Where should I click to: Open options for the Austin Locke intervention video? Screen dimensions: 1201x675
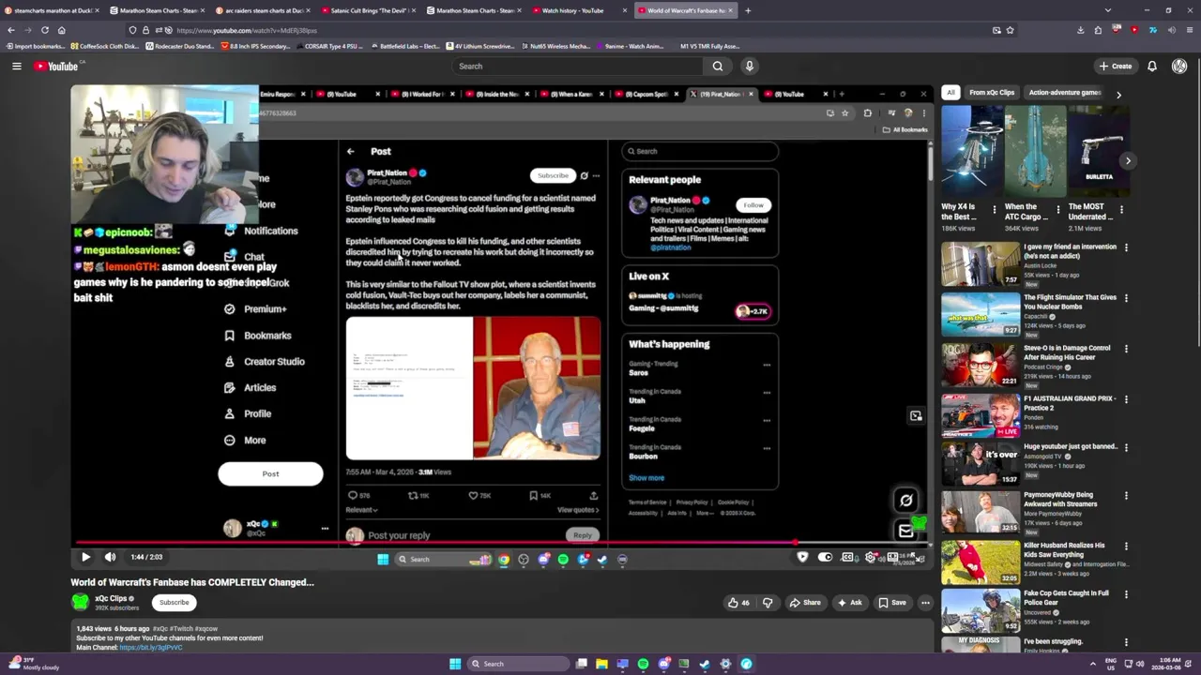(1126, 247)
